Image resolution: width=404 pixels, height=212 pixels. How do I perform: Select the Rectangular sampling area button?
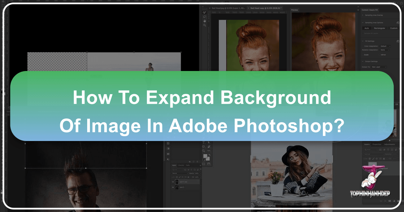pyautogui.click(x=380, y=28)
